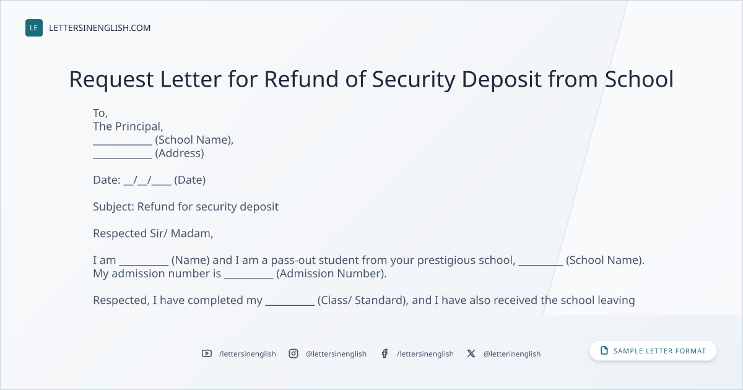Click the LE logo badge
This screenshot has width=743, height=390.
tap(34, 28)
